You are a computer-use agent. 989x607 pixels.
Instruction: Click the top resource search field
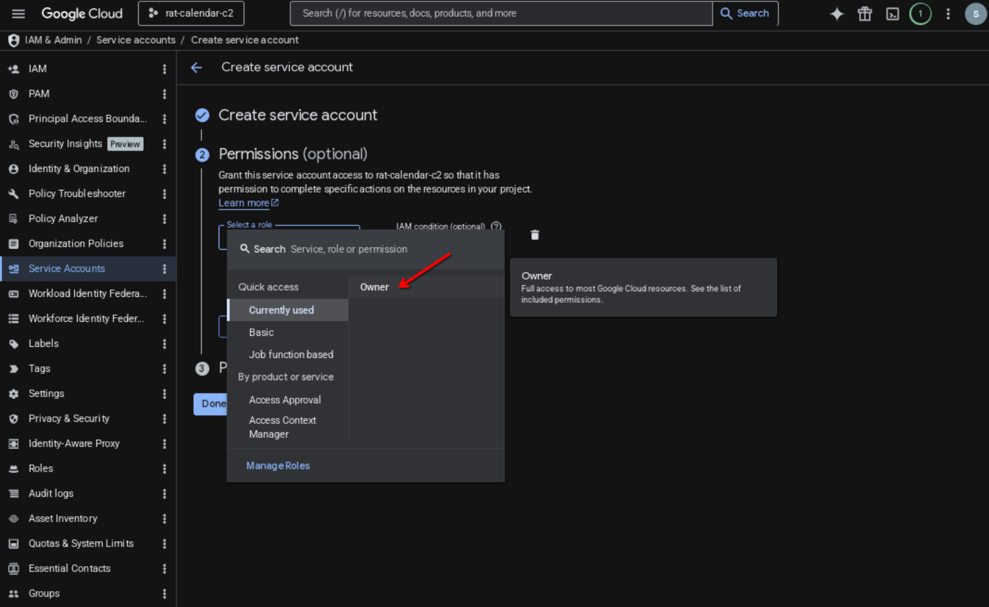click(501, 13)
